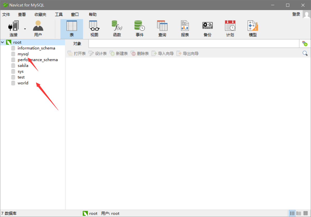Select the 事件 (Event) toolbar icon
Viewport: 311px width, 217px height.
tap(140, 29)
